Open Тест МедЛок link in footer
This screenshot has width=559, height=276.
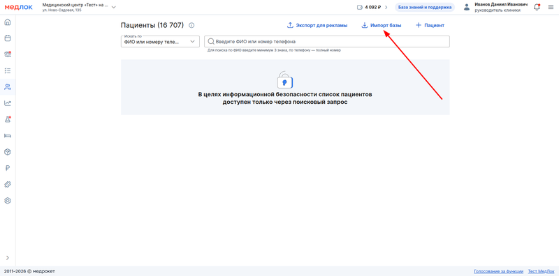(541, 271)
